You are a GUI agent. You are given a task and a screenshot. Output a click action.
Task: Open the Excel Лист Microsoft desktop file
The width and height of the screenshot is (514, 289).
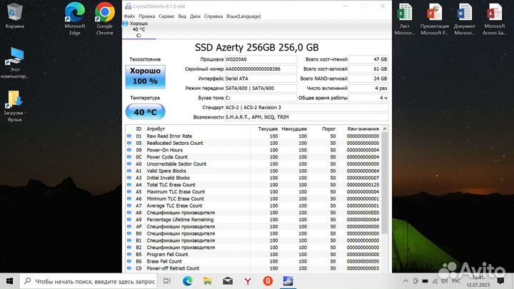pyautogui.click(x=405, y=19)
